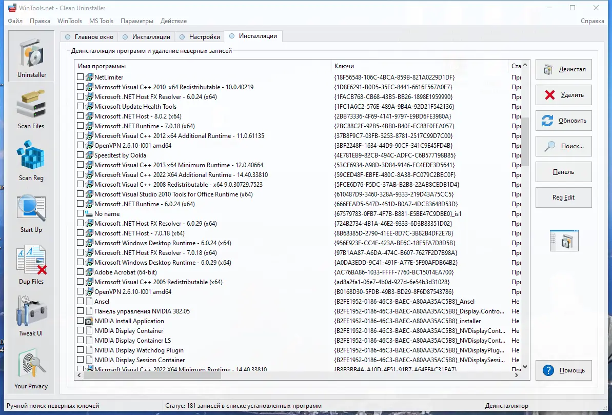Click the vertical scrollbar thumb of program list
The height and width of the screenshot is (415, 612).
(x=525, y=142)
